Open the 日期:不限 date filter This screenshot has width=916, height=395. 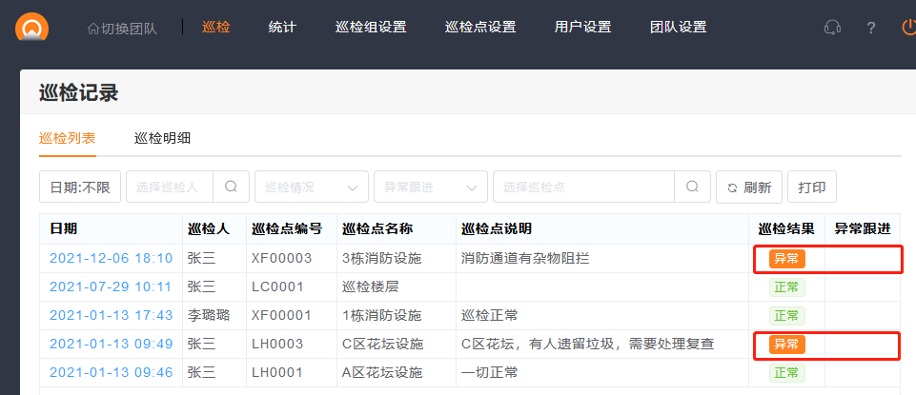pyautogui.click(x=80, y=188)
